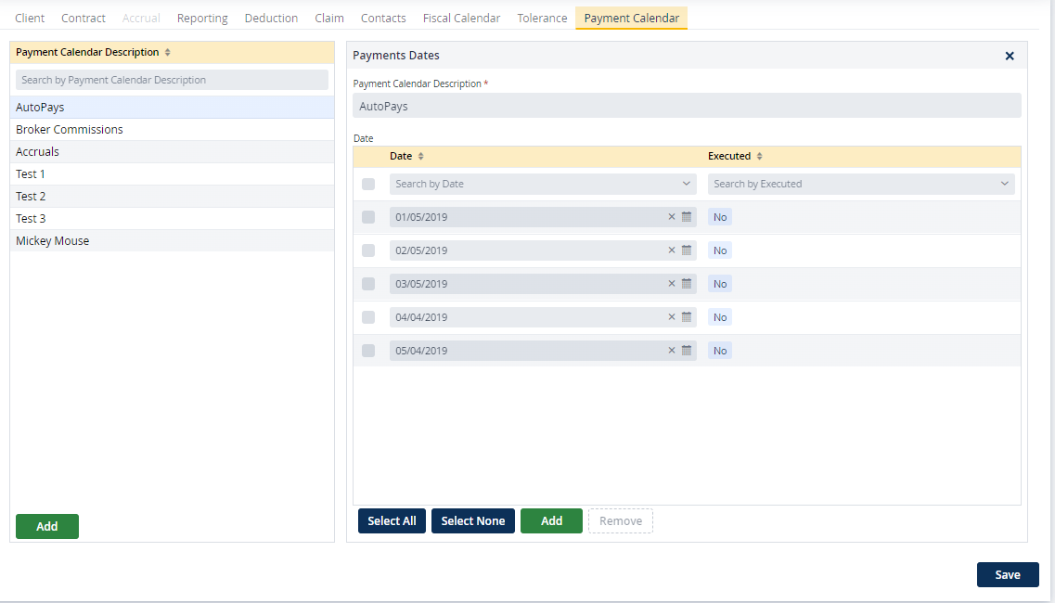Sort the Executed column
Image resolution: width=1055 pixels, height=603 pixels.
(759, 157)
